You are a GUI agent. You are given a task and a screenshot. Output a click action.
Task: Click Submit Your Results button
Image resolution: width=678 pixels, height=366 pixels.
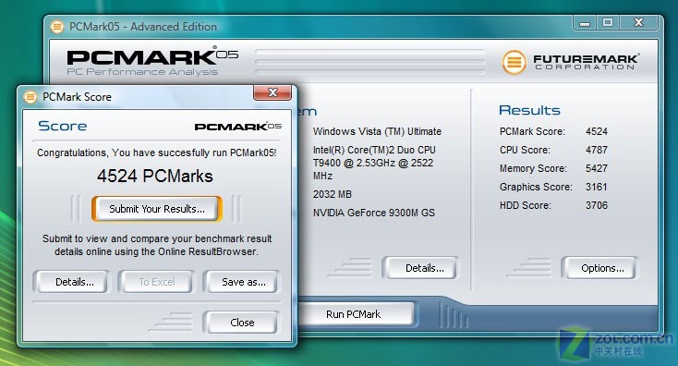tap(156, 209)
